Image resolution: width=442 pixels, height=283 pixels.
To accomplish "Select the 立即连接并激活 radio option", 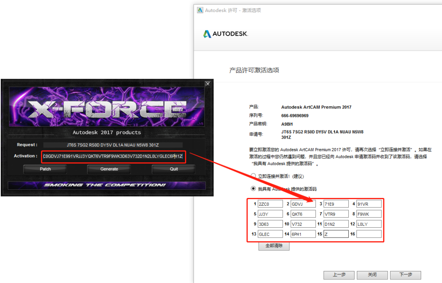I will tap(253, 176).
